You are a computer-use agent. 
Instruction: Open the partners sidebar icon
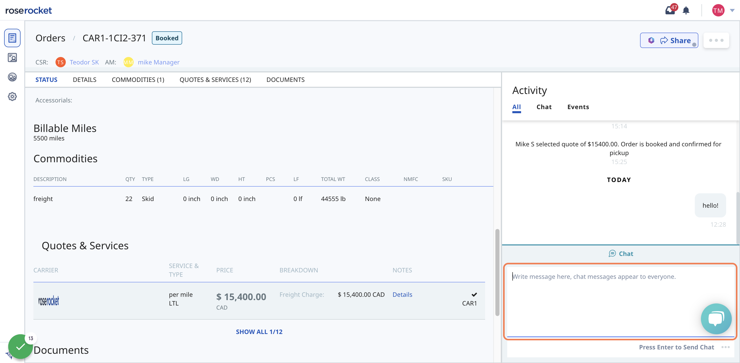click(x=12, y=77)
